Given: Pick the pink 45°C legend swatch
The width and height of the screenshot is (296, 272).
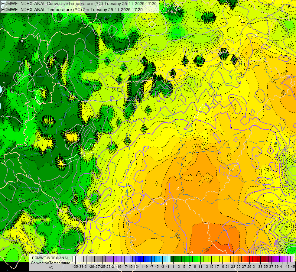Looking at the screenshot, I should [292, 259].
